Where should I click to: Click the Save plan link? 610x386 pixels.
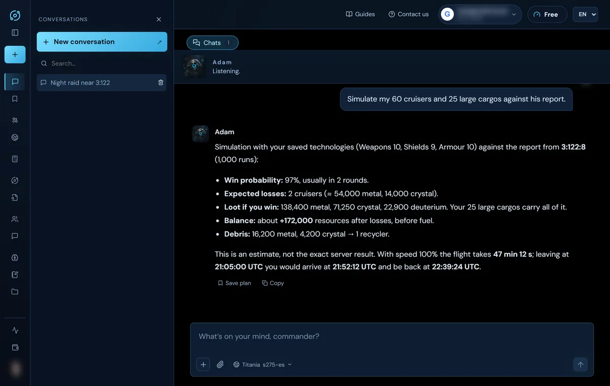click(x=234, y=283)
